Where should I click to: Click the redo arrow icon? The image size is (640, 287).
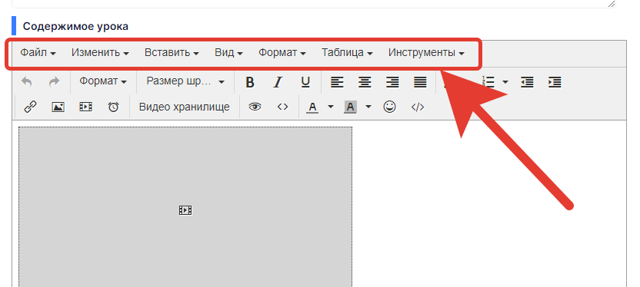[x=54, y=82]
